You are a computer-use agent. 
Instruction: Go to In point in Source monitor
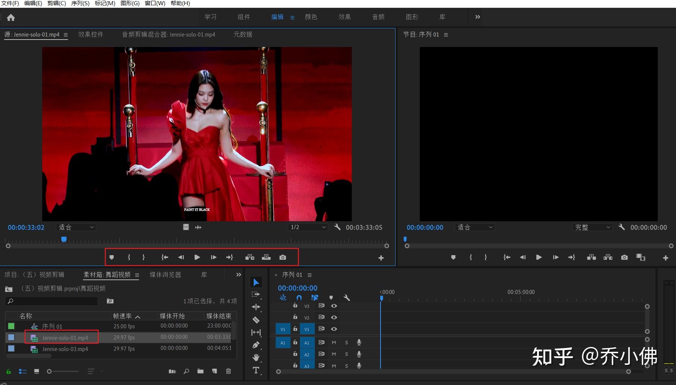tap(165, 257)
